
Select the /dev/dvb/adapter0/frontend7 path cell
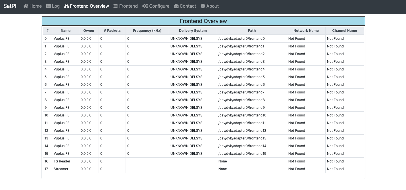(x=241, y=92)
